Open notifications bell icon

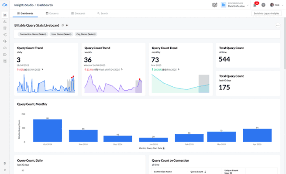pyautogui.click(x=255, y=5)
